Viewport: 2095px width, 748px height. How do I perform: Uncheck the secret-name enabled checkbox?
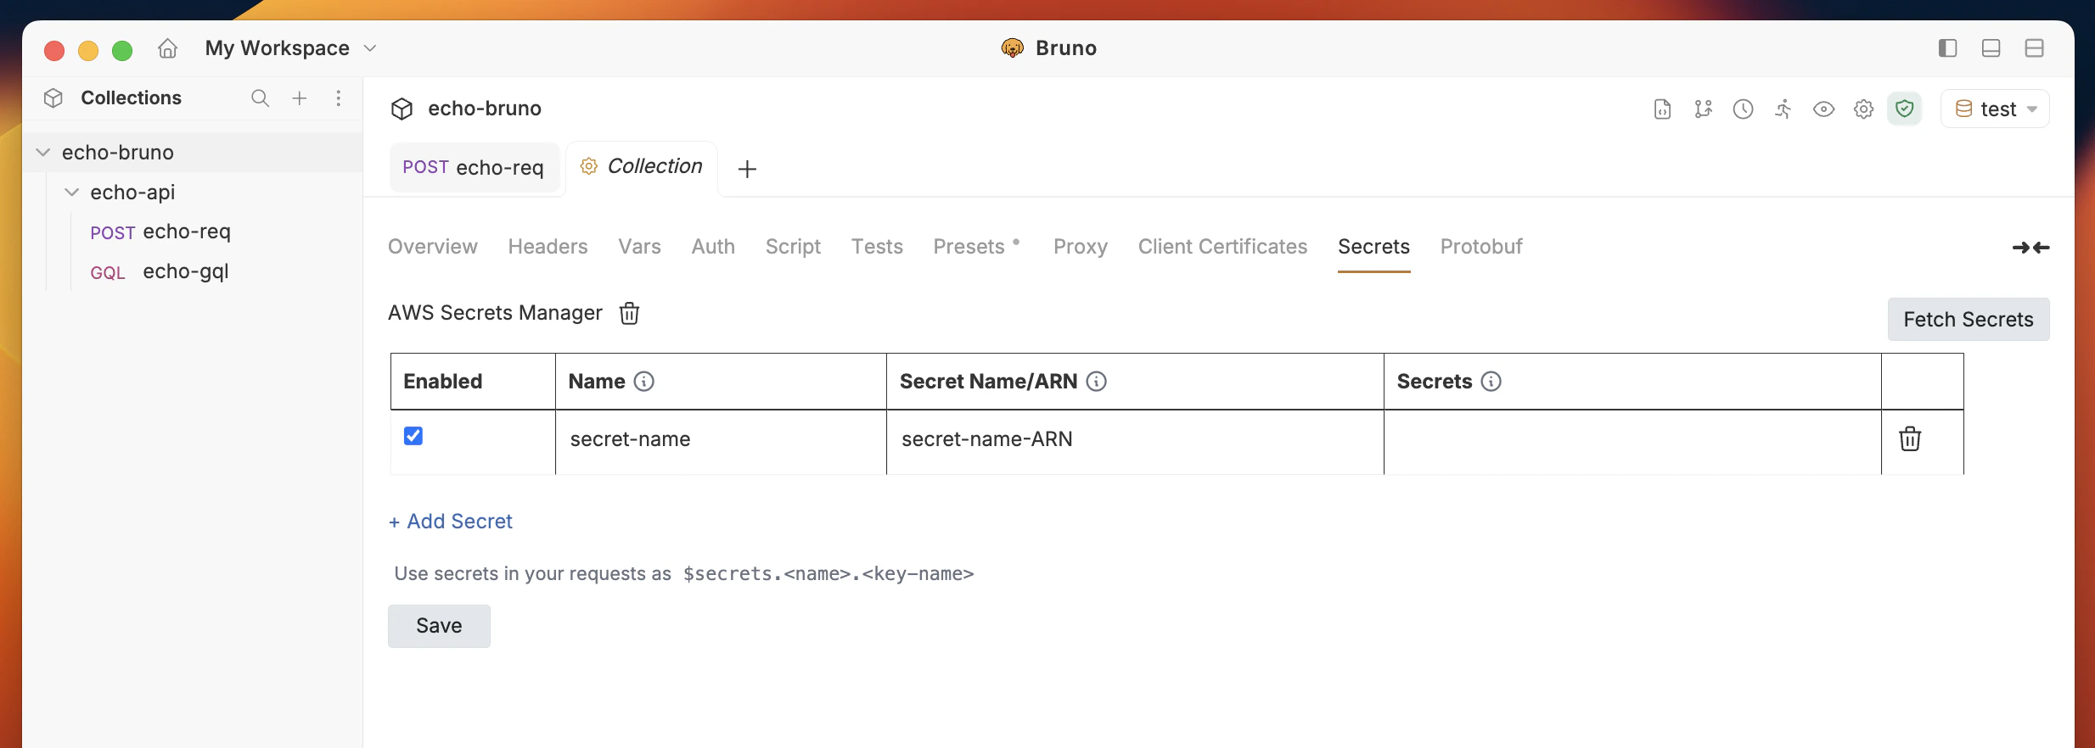point(413,436)
